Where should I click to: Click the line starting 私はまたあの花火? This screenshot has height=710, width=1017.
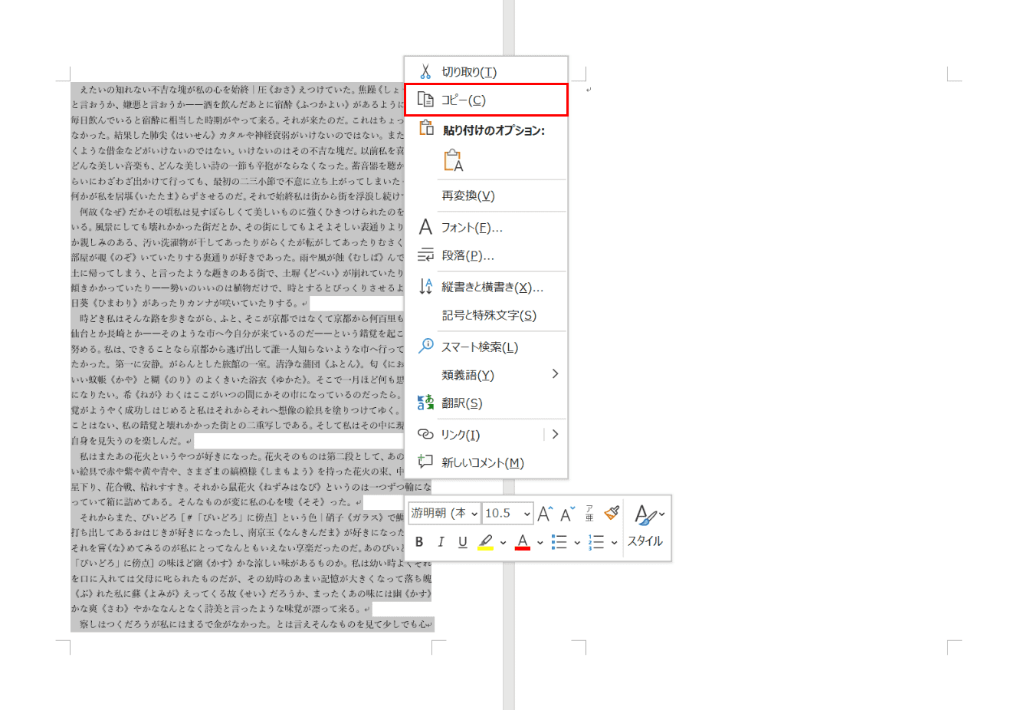click(242, 456)
